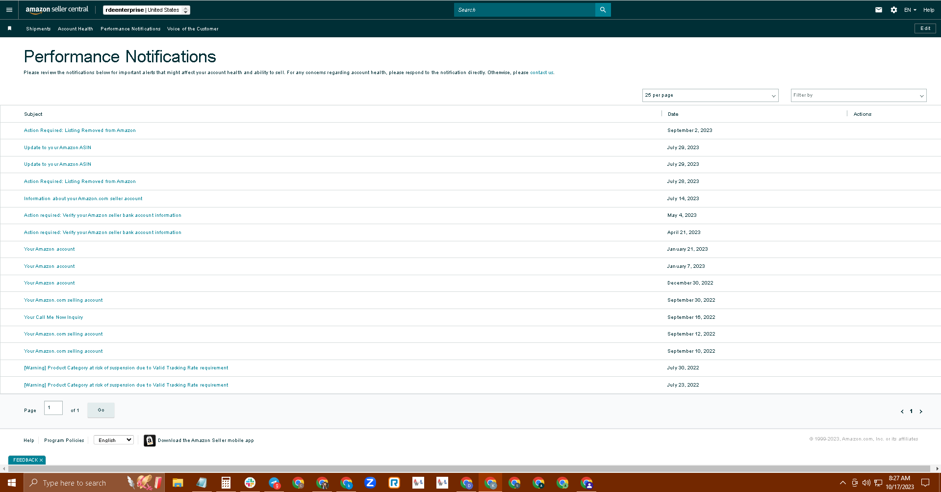Open the settings gear icon
This screenshot has width=941, height=492.
pyautogui.click(x=894, y=10)
